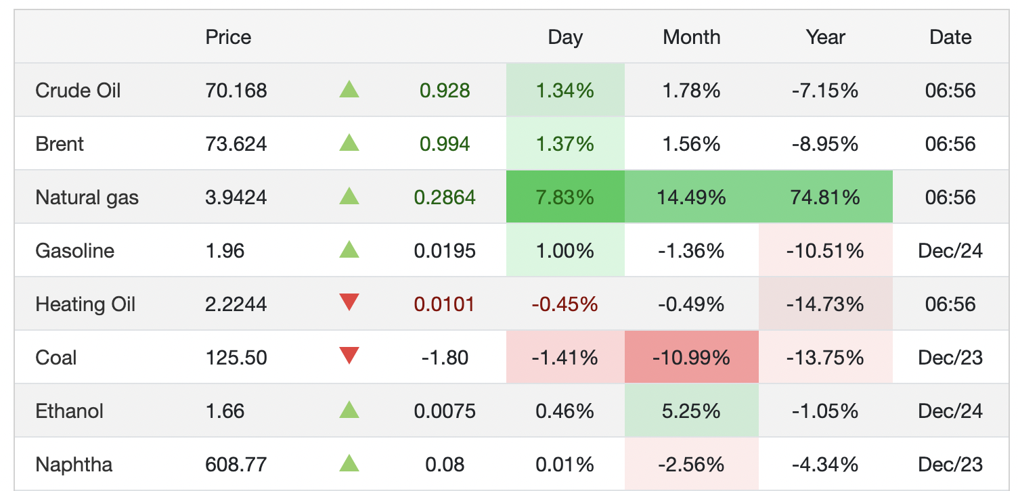This screenshot has height=491, width=1018.
Task: Select Ethanol price 1.66
Action: click(x=225, y=411)
